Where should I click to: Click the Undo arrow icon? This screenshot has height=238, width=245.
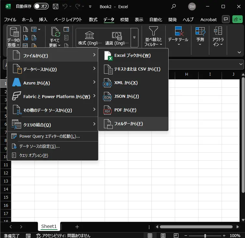pos(65,6)
